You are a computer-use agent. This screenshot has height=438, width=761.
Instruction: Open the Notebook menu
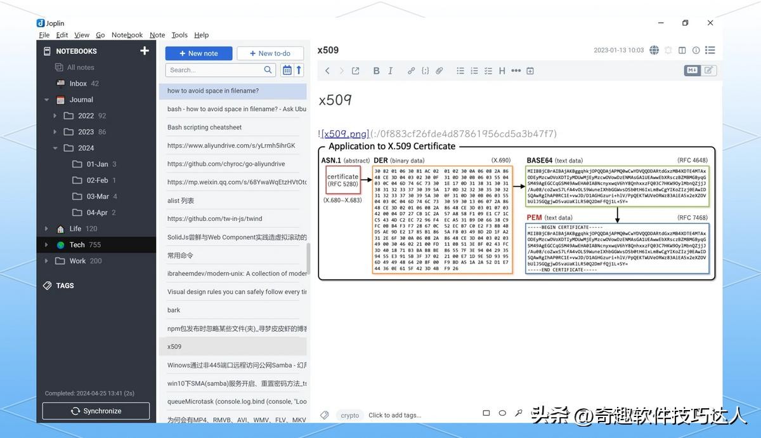(x=127, y=35)
